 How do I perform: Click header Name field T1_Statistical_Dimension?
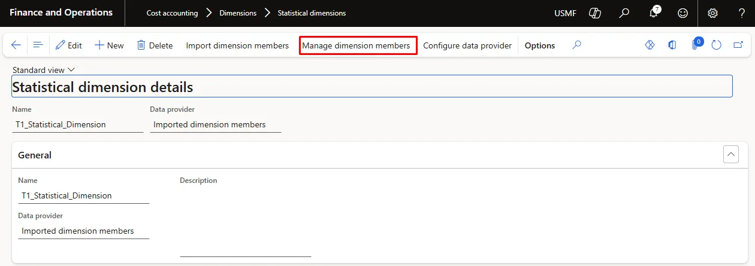pos(78,124)
